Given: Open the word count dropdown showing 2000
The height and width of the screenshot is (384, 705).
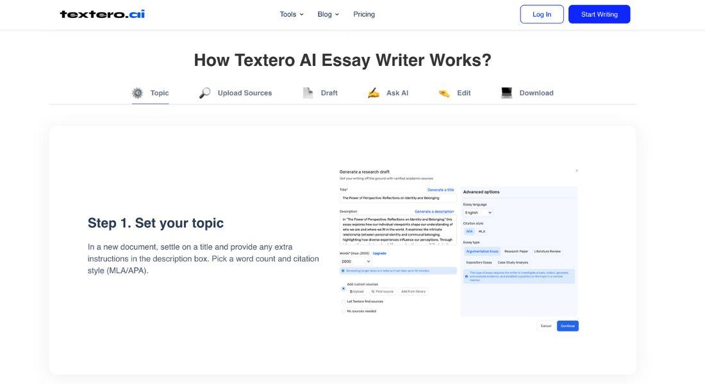Looking at the screenshot, I should coord(356,261).
